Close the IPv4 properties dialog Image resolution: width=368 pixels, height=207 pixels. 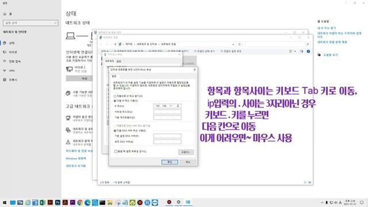point(194,70)
